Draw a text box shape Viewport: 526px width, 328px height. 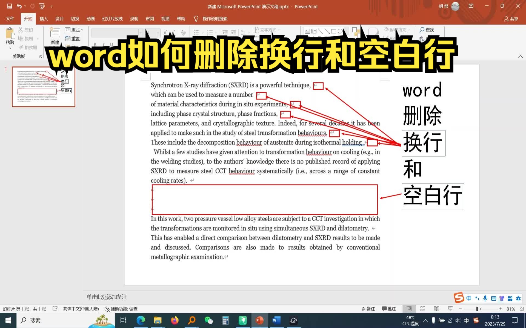point(307,31)
